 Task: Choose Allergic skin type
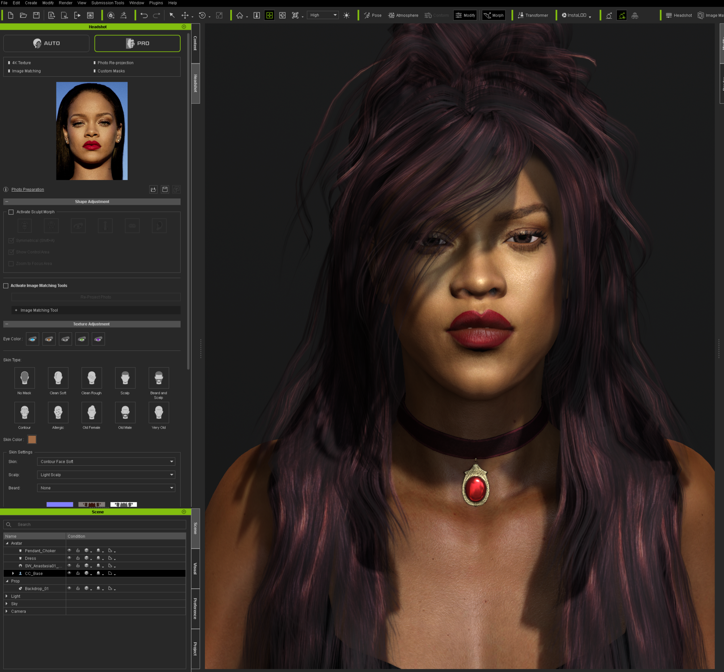pos(58,412)
